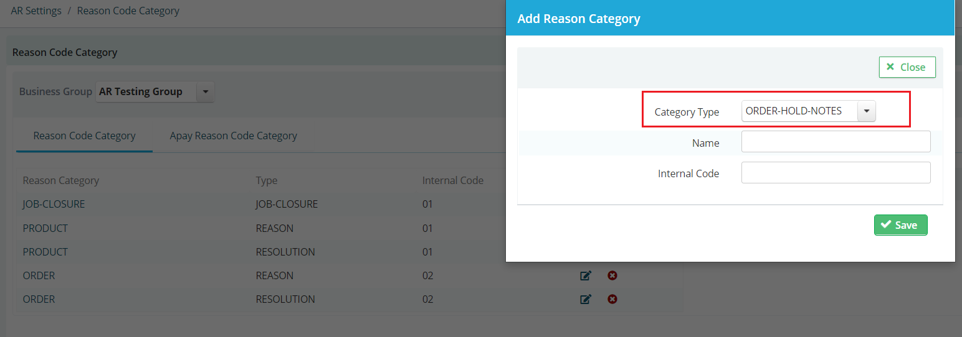
Task: Select the AR Testing Group combo box
Action: (x=155, y=92)
